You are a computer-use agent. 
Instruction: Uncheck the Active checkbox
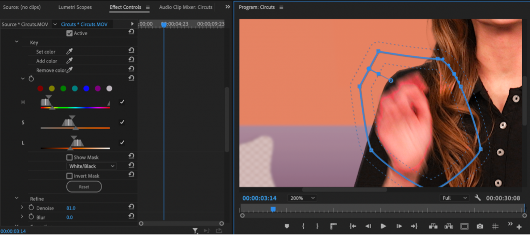(69, 33)
